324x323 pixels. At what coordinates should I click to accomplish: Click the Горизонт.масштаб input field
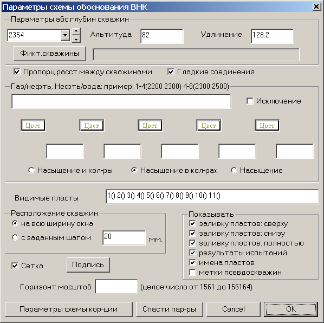[116, 287]
